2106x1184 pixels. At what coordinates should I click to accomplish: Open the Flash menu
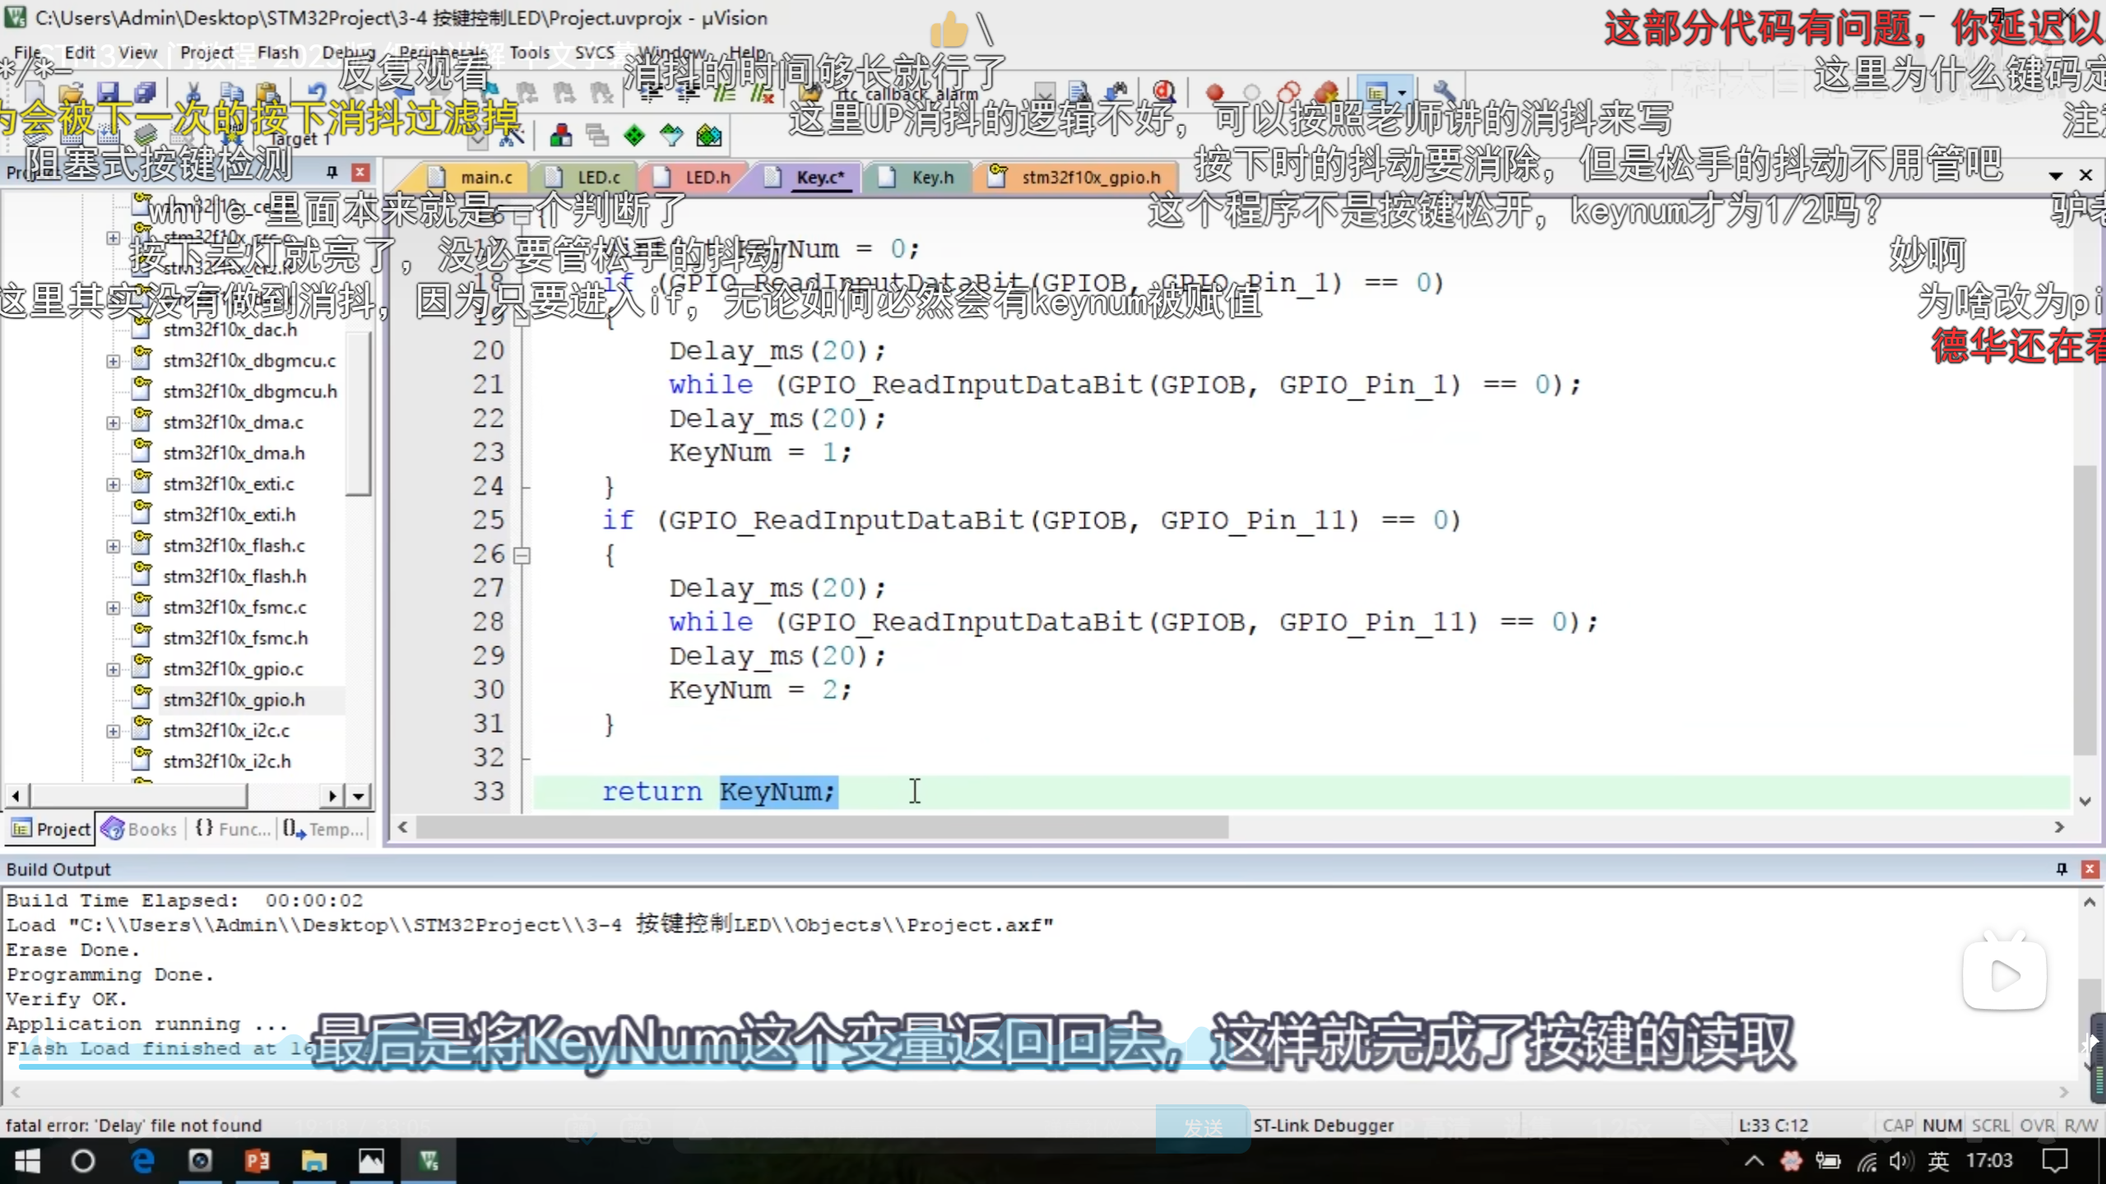[x=278, y=53]
